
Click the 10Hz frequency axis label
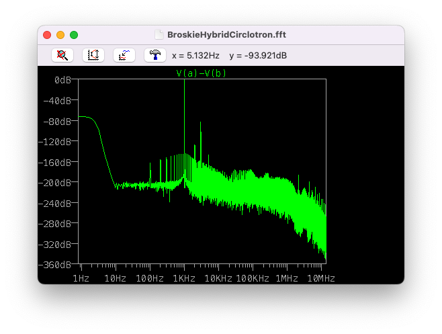pos(116,279)
